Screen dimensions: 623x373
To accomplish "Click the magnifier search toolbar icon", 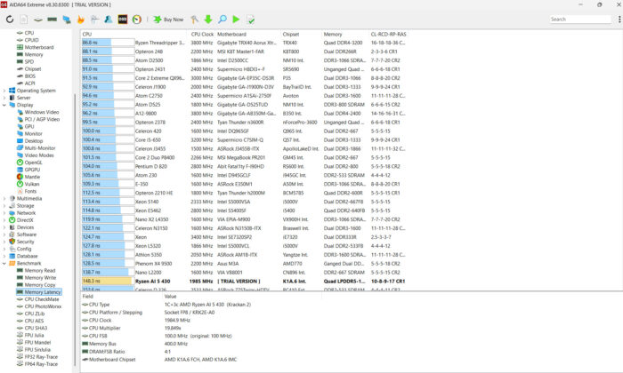I will pyautogui.click(x=222, y=19).
